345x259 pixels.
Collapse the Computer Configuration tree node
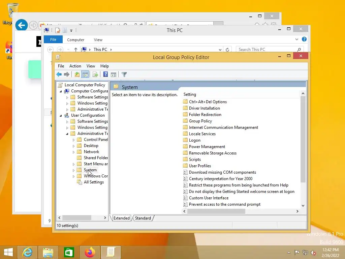tap(61, 91)
